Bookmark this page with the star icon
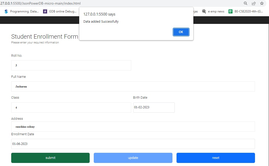Screen dimensions: 269x166 [x=262, y=3]
